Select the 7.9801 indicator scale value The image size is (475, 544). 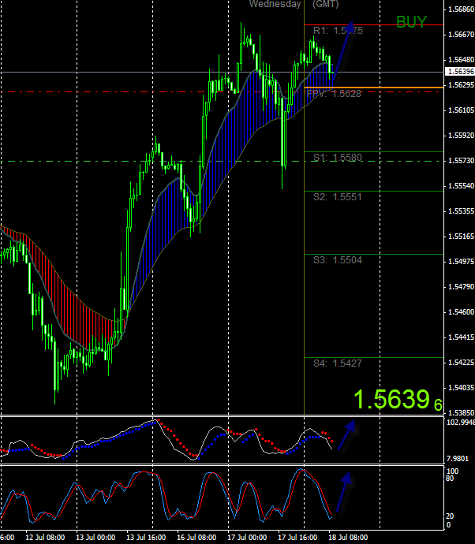(458, 459)
